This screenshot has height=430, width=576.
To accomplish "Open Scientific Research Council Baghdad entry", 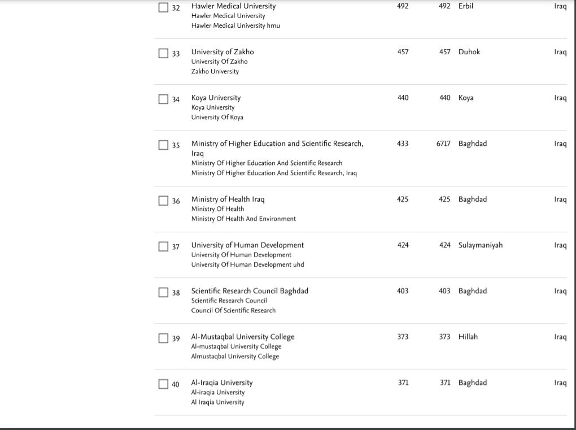I will (250, 291).
